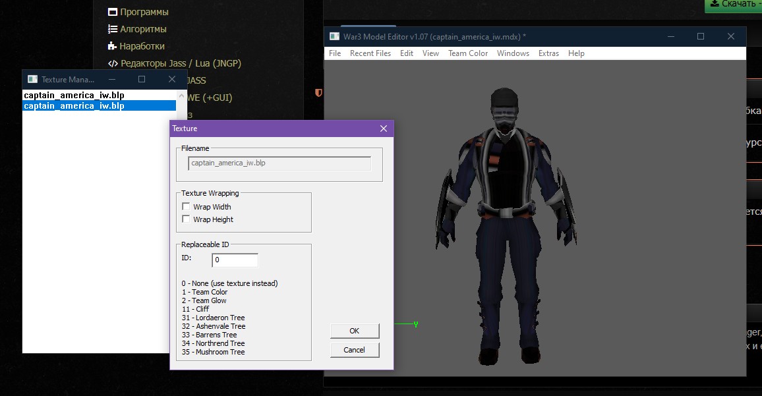Open the Extras menu

coord(548,53)
